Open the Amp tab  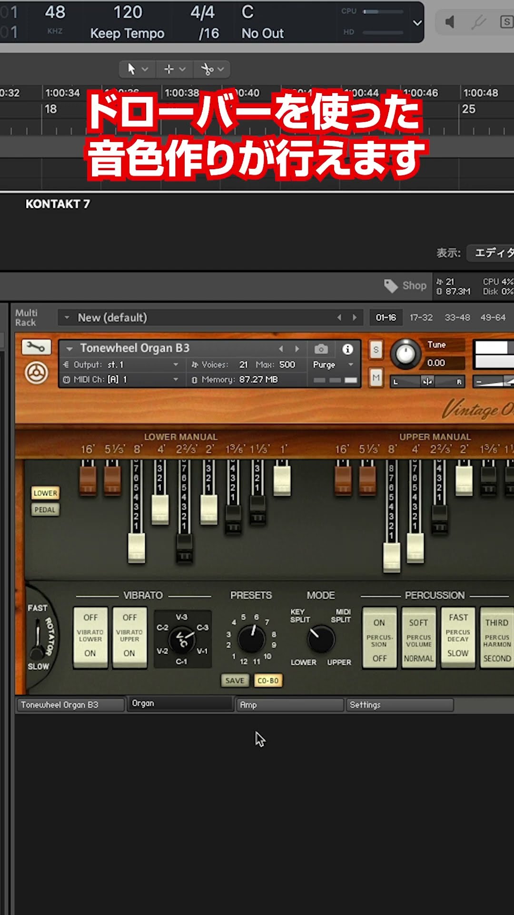point(290,704)
